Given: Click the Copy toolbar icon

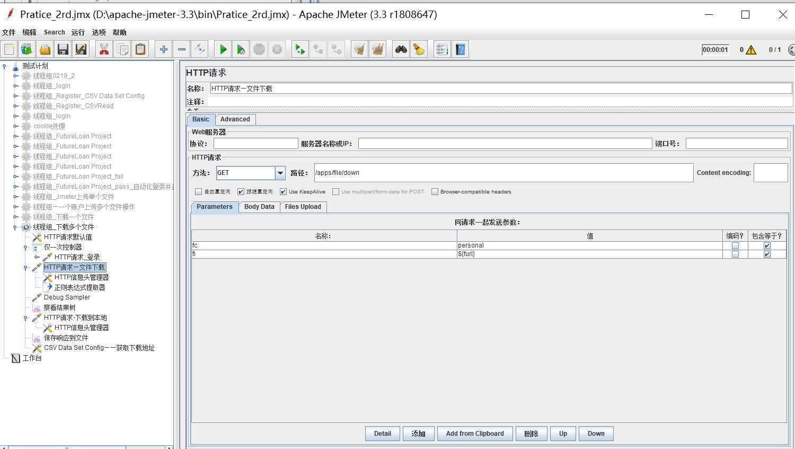Looking at the screenshot, I should click(x=122, y=49).
